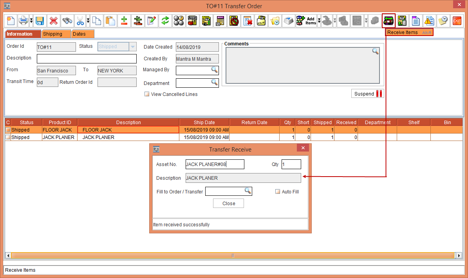Viewport: 468px width, 278px height.
Task: Open the Paste icon on the toolbar
Action: click(110, 21)
